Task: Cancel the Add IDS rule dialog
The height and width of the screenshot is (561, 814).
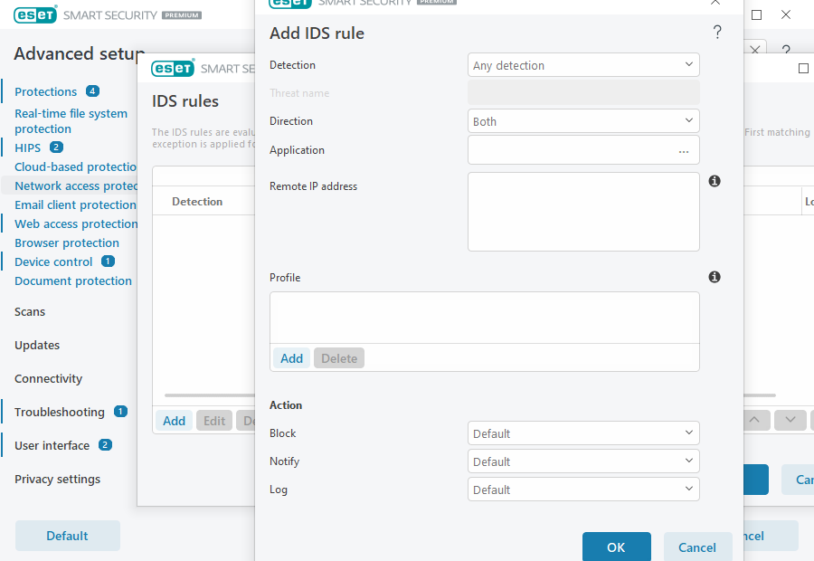Action: click(697, 547)
